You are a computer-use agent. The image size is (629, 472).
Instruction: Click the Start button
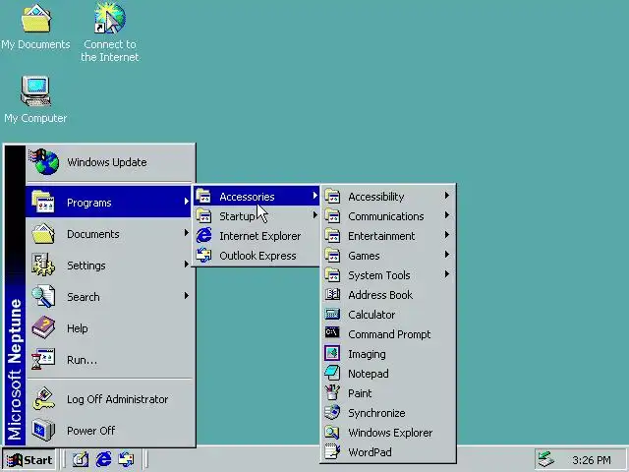point(29,460)
